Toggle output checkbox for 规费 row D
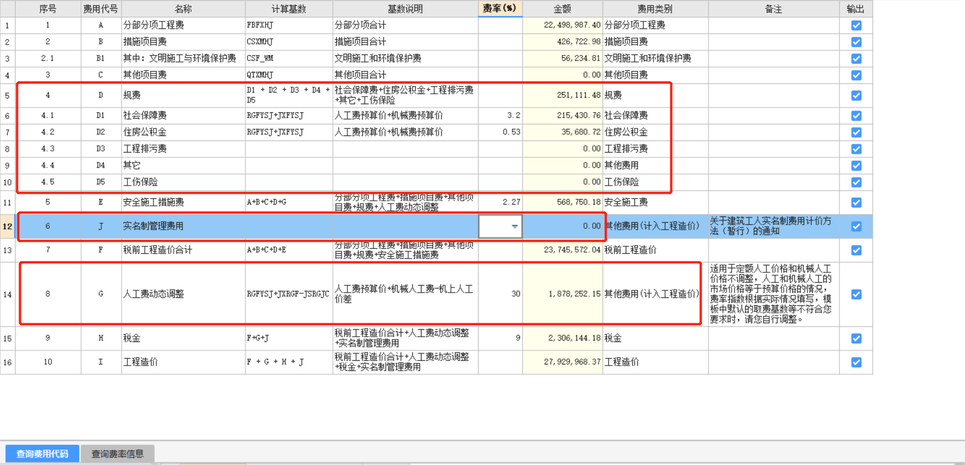The width and height of the screenshot is (965, 465). [856, 95]
